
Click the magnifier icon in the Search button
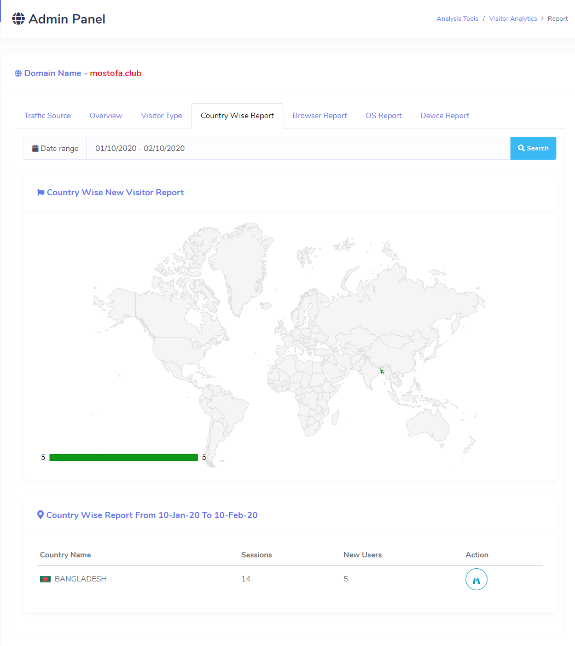(x=521, y=148)
